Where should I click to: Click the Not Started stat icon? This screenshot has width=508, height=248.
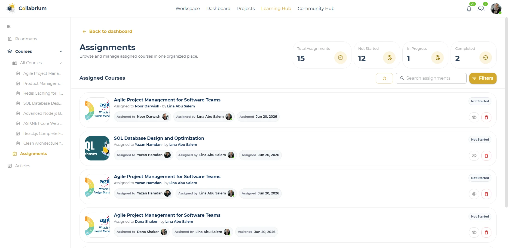[389, 58]
